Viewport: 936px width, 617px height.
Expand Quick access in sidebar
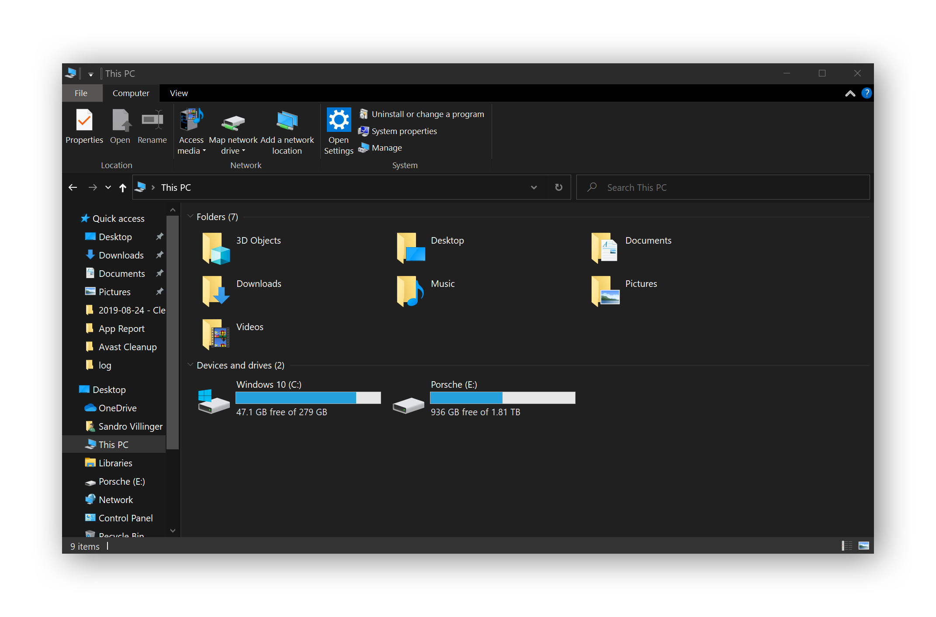click(x=68, y=218)
